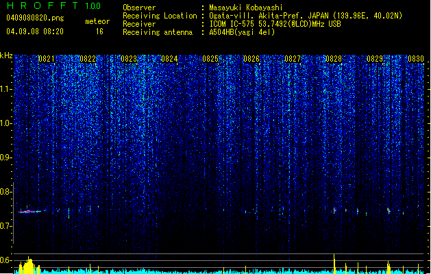
Task: Click the 1.0 frequency axis label
Action: click(x=6, y=123)
